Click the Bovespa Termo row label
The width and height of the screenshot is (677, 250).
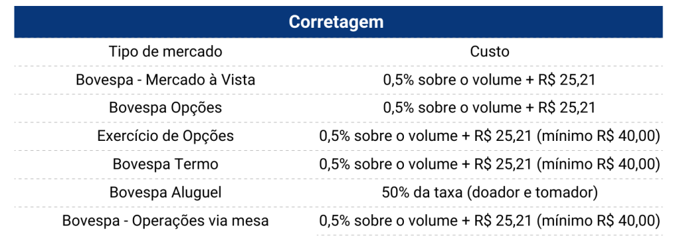pyautogui.click(x=165, y=165)
